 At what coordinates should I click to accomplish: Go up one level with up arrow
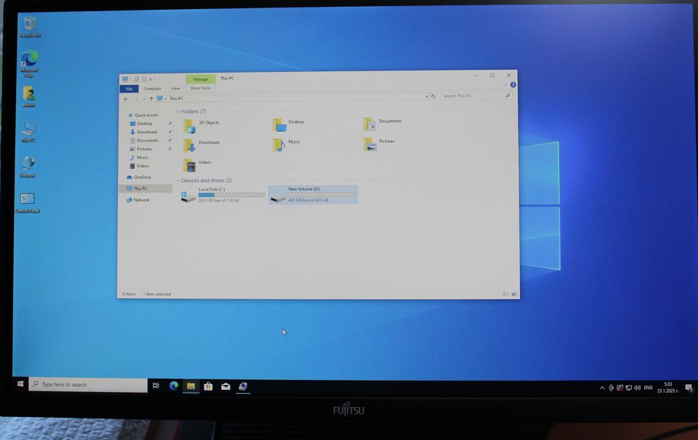pyautogui.click(x=151, y=99)
